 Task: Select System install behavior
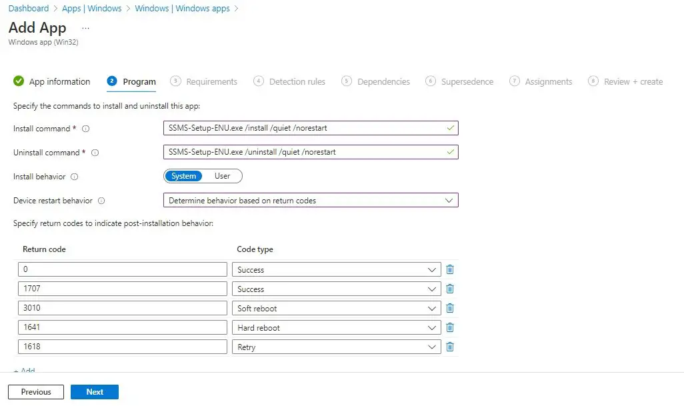tap(183, 175)
